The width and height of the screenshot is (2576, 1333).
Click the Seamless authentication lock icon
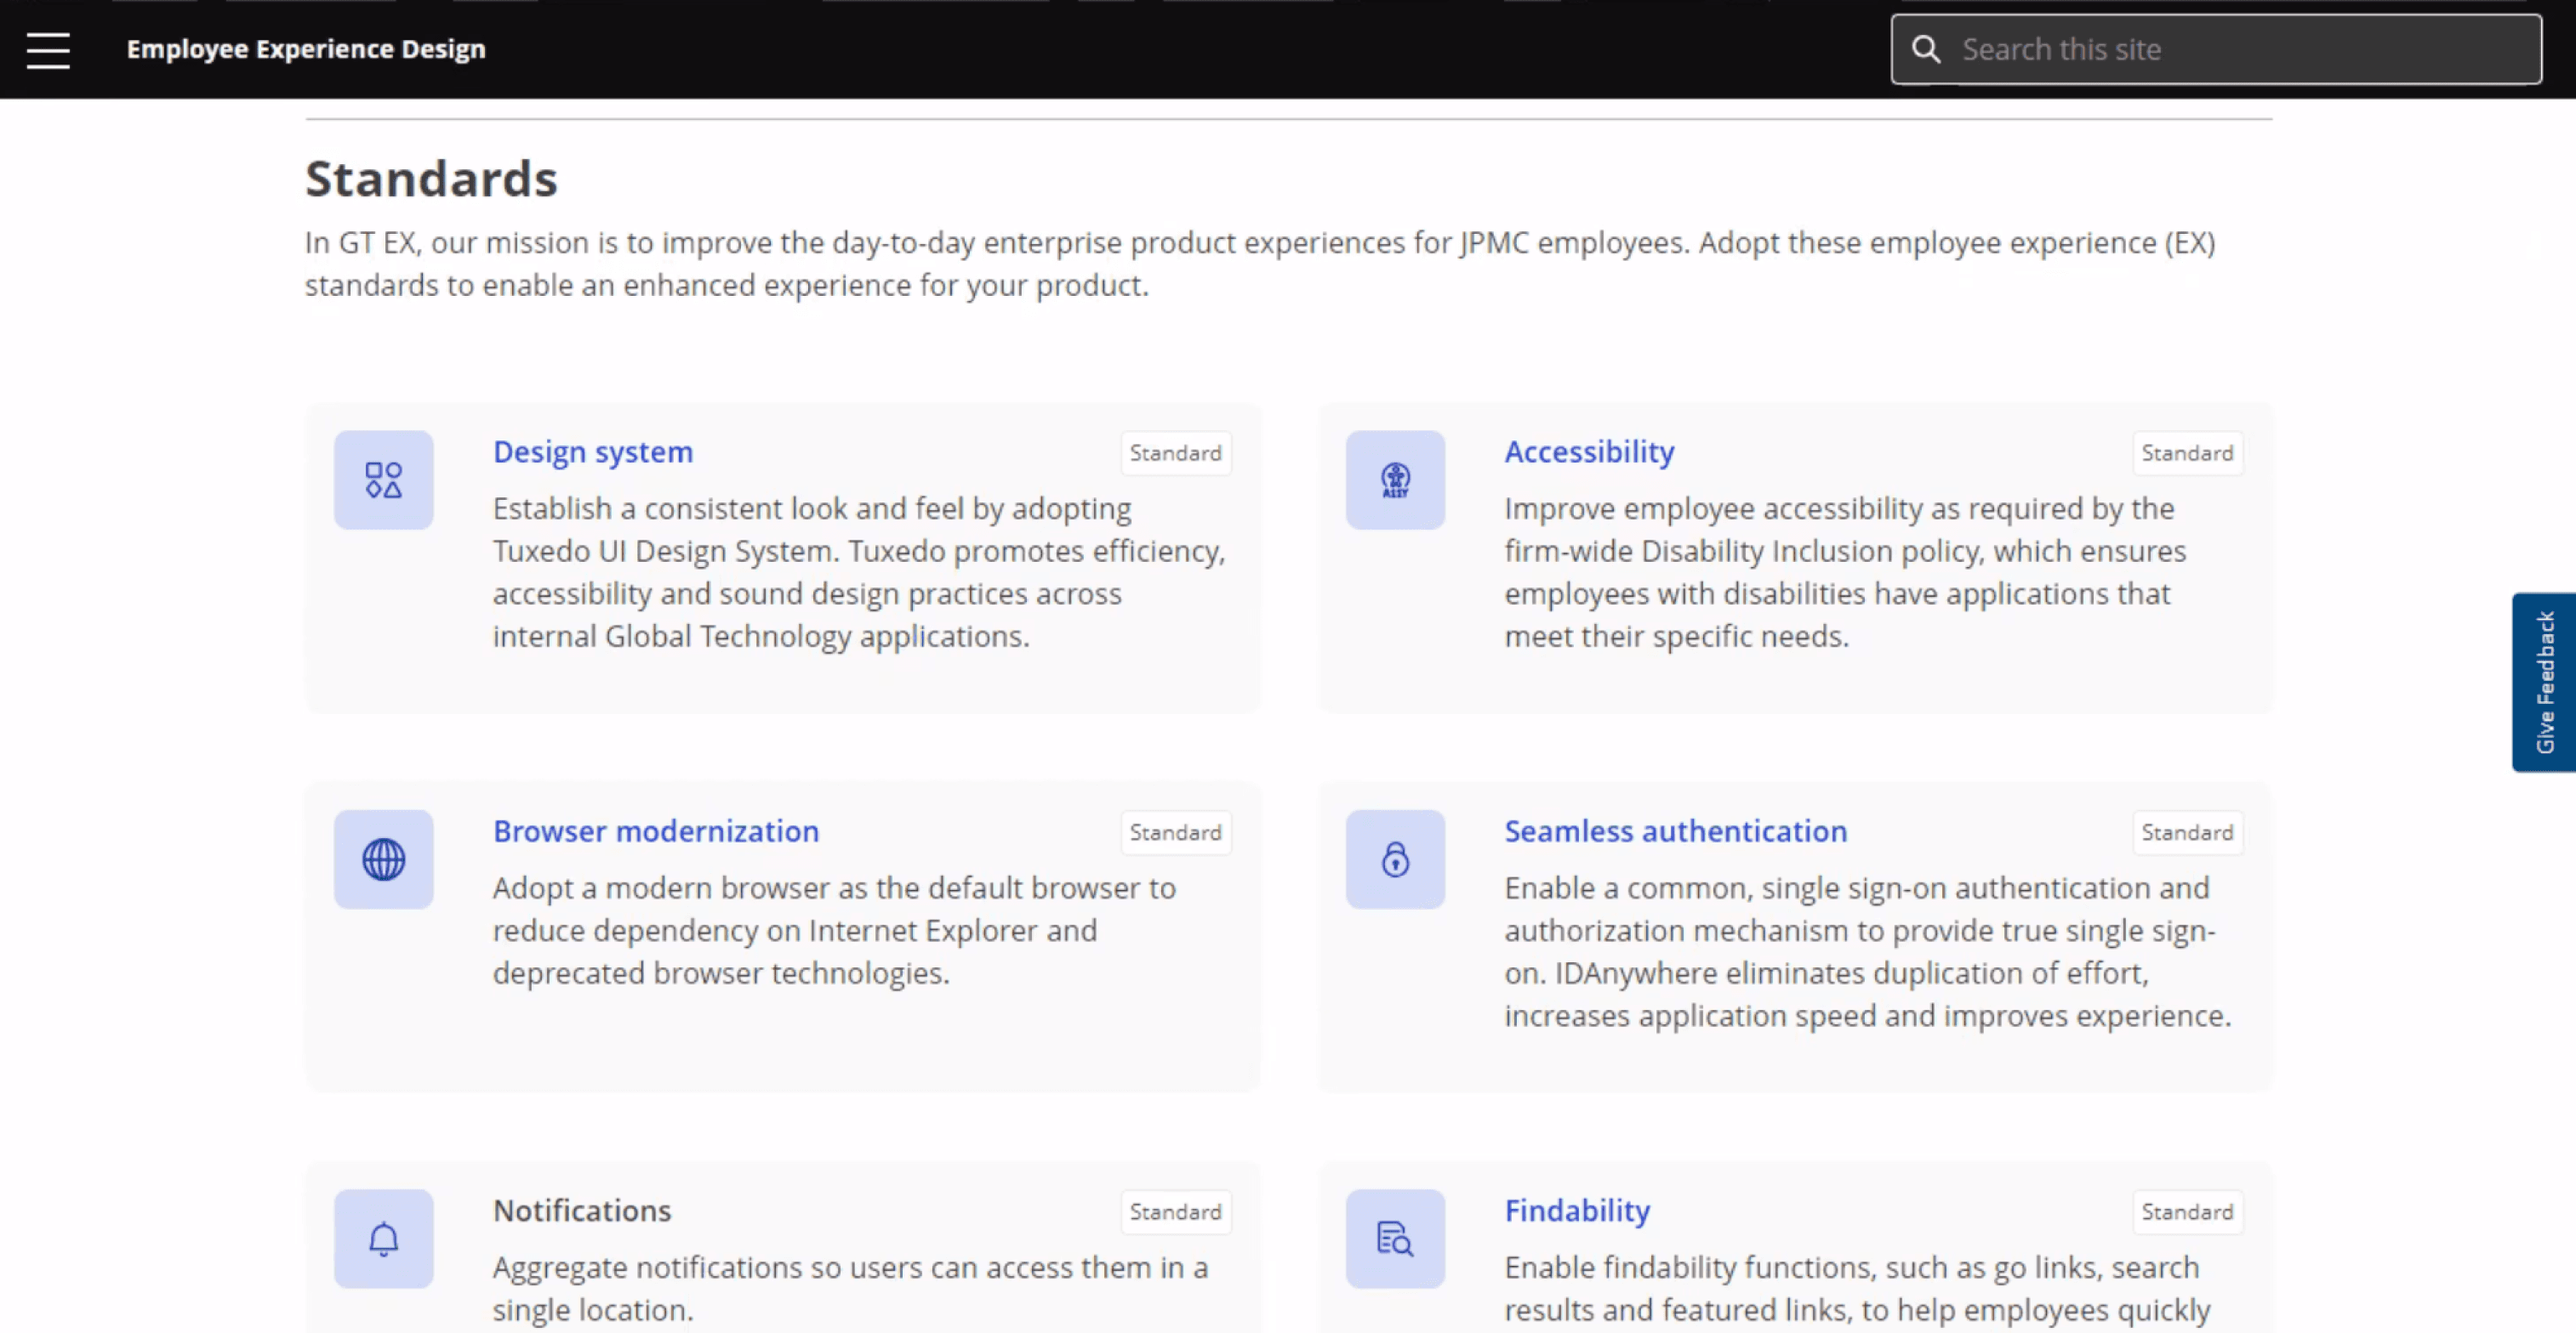(1394, 859)
